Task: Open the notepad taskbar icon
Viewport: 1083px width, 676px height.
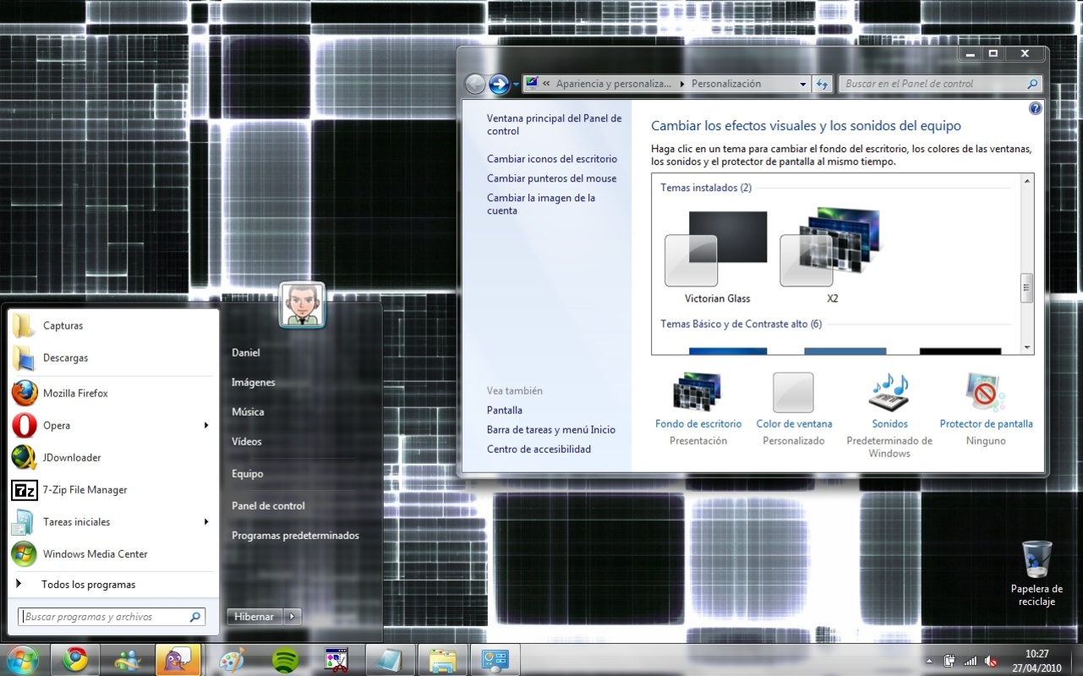Action: (x=389, y=659)
